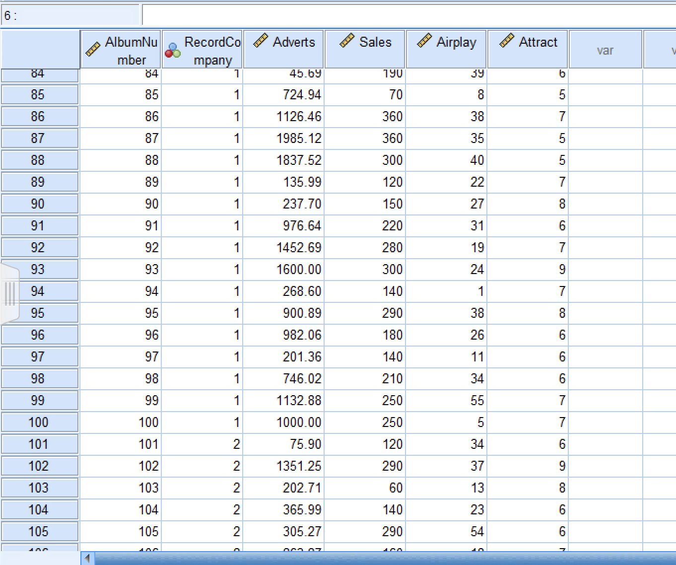
Task: Select row header 88
Action: coord(40,160)
